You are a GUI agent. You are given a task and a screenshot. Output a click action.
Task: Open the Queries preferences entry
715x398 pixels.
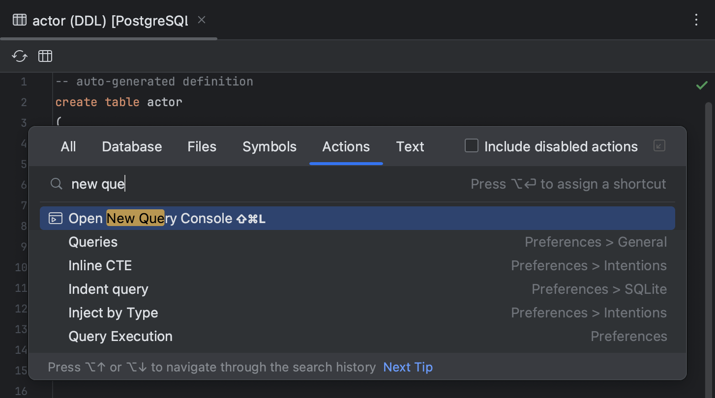[x=93, y=242]
